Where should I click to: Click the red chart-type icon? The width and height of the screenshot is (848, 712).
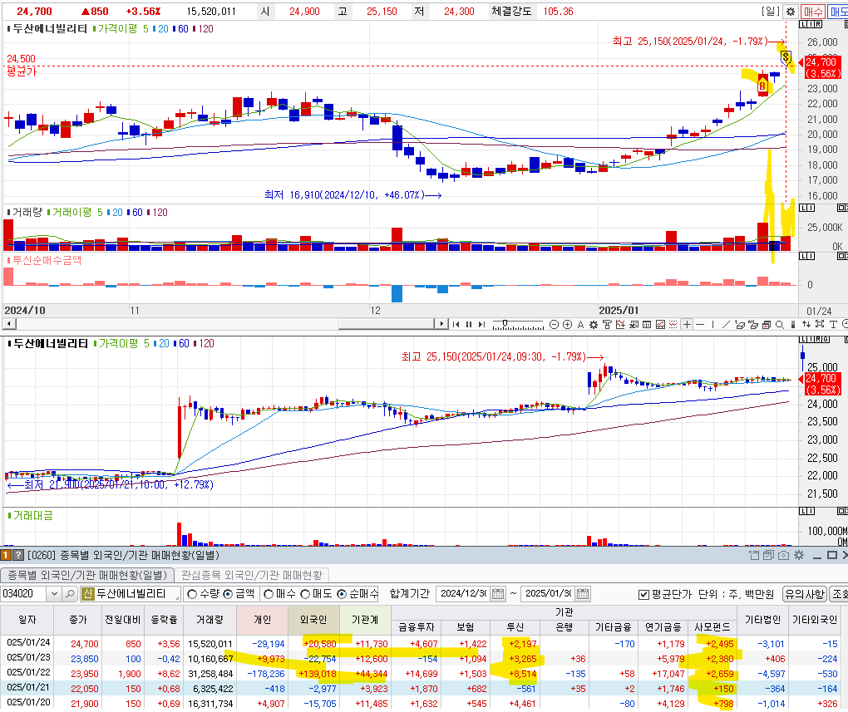click(660, 324)
